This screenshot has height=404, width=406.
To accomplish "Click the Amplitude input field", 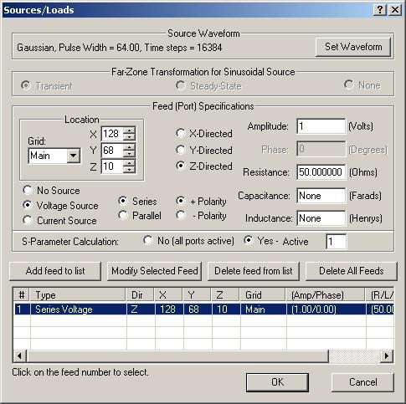I will click(321, 126).
